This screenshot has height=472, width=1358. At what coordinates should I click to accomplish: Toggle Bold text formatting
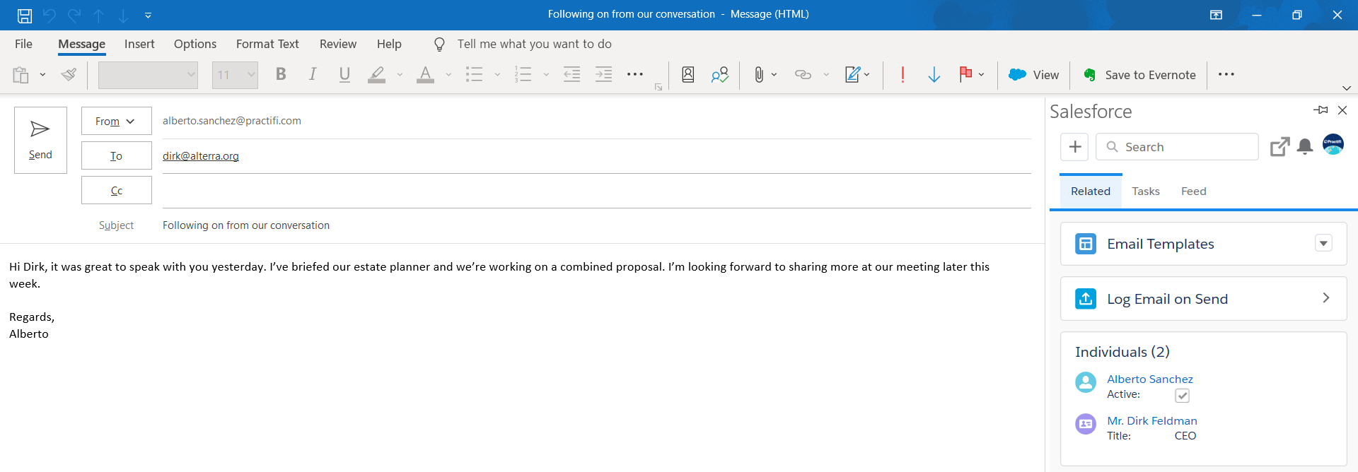(281, 75)
